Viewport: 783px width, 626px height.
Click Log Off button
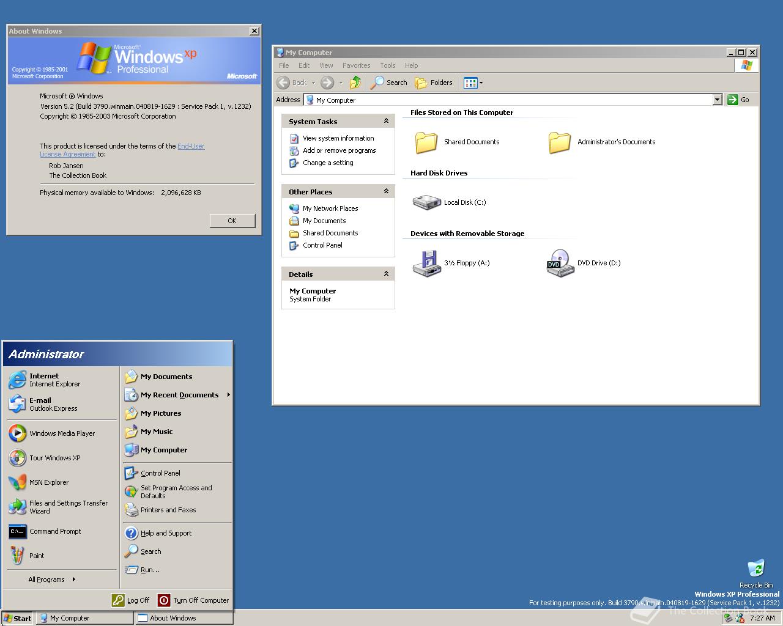pos(130,600)
